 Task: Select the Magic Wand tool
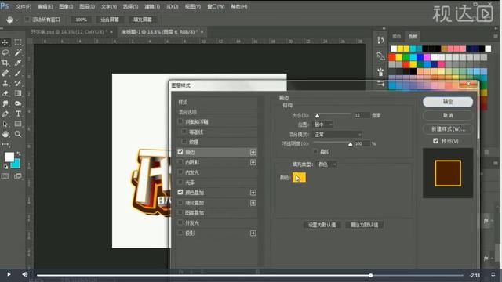(18, 52)
